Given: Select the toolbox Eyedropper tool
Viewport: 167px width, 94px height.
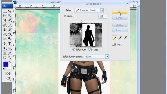Looking at the screenshot, I should (x=10, y=53).
